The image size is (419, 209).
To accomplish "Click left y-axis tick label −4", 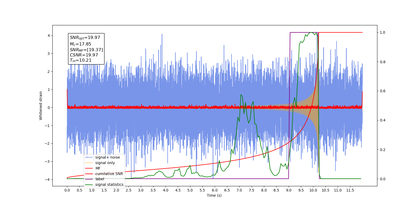I will coord(47,179).
